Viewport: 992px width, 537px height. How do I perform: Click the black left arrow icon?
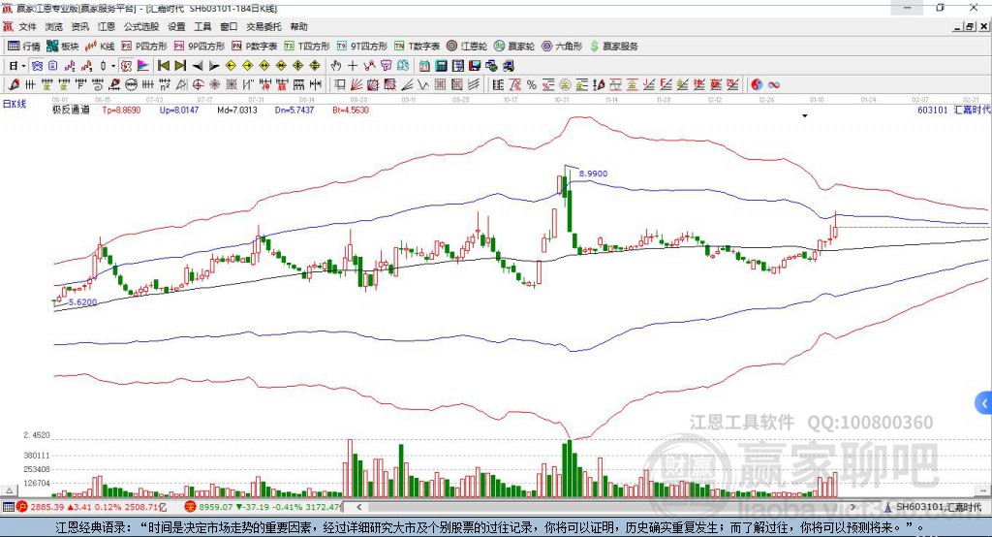point(198,66)
